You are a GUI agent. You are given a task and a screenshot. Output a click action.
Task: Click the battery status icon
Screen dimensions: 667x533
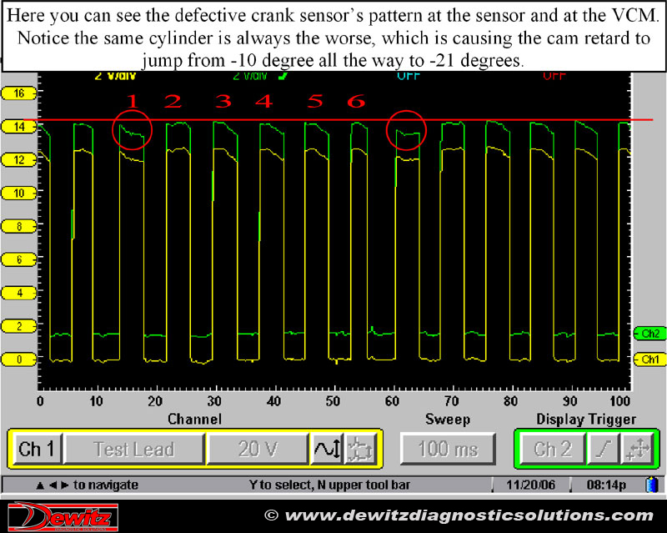coord(652,485)
